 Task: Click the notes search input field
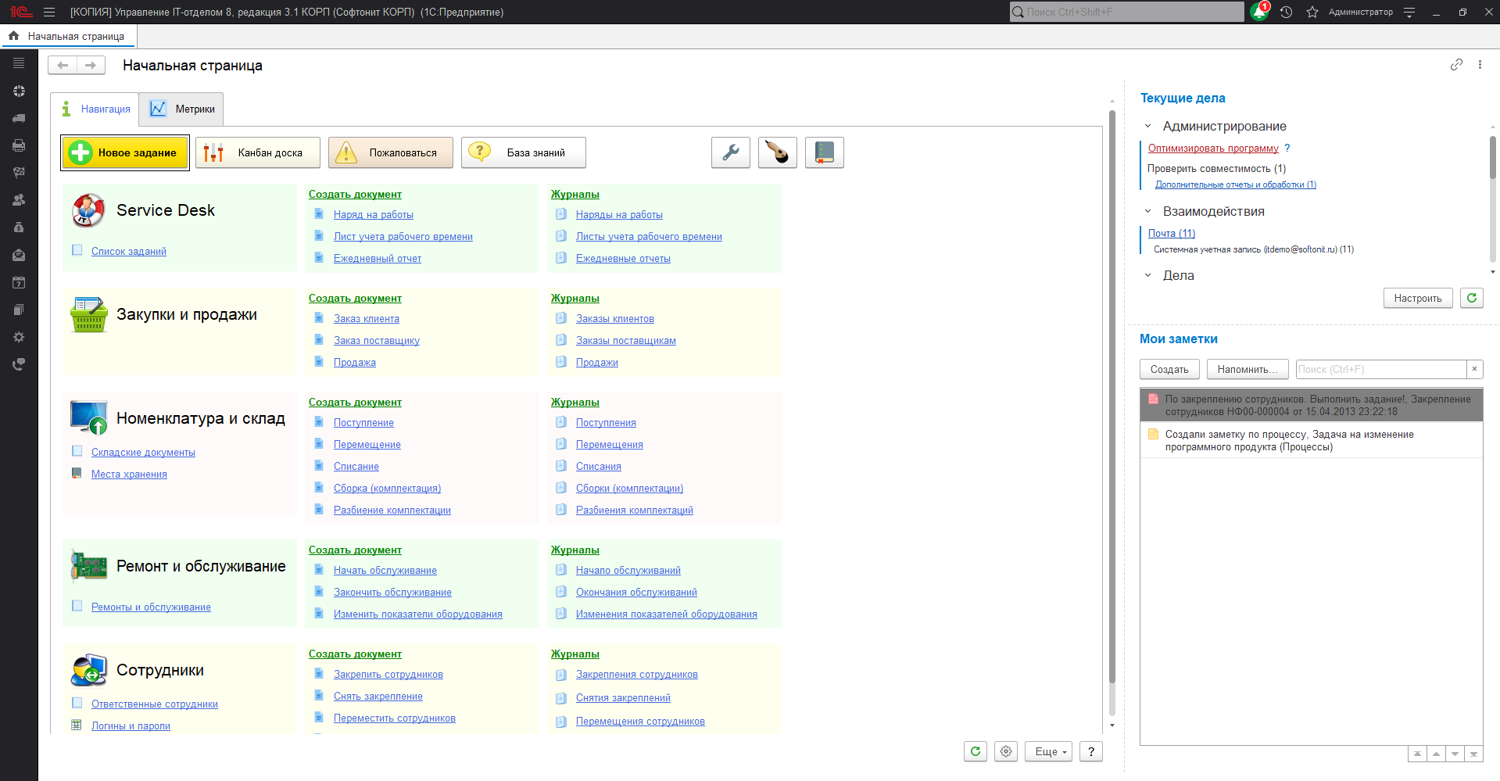pos(1380,369)
